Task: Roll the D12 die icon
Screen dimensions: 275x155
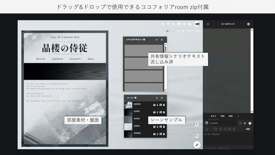Action: 225,129
